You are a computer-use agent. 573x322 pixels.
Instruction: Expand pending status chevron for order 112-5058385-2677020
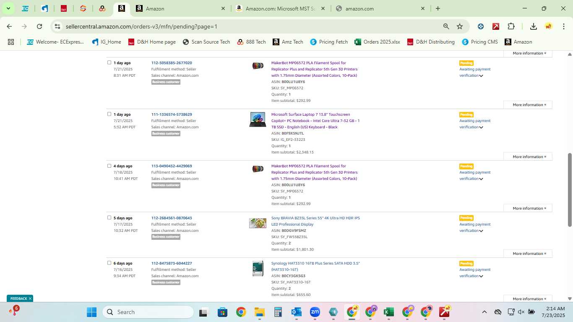point(481,76)
